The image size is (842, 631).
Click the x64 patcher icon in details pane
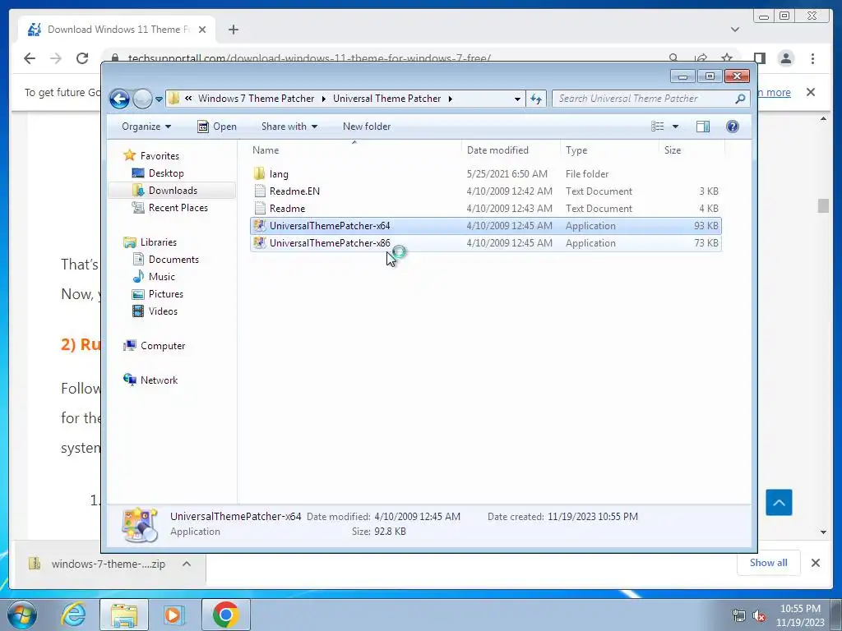tap(140, 524)
